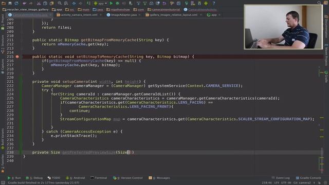
Task: Synchronize the project with the refresh icon
Action: [16, 3]
